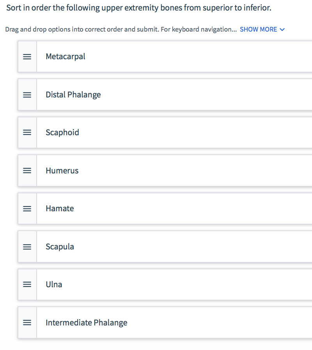This screenshot has width=312, height=350.
Task: Click the question prompt about upper extremity bones
Action: pos(138,8)
